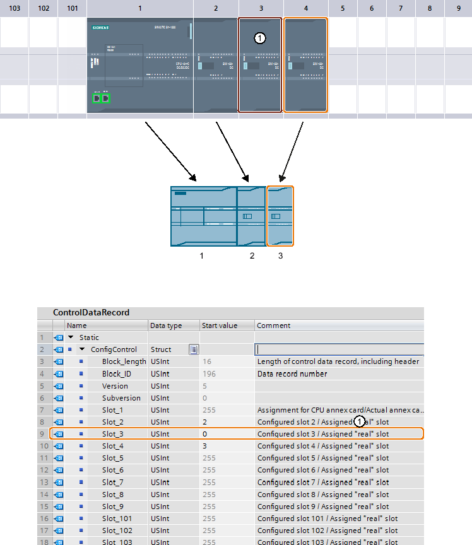
Task: Collapse the ConfigControl struct
Action: tap(81, 349)
